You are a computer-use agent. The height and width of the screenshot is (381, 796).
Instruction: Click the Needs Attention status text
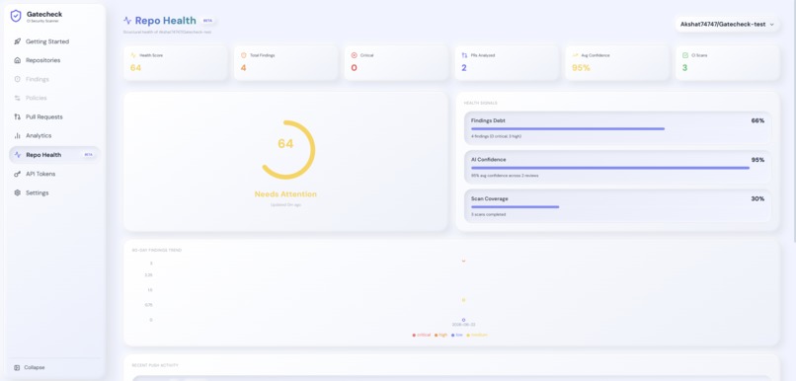(x=285, y=194)
